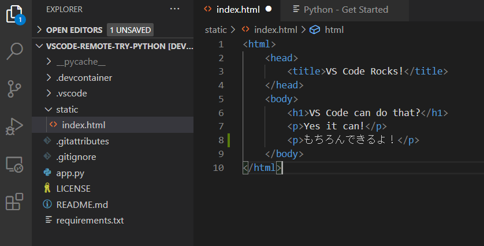Open the Run and Debug view icon
The width and height of the screenshot is (484, 246).
[14, 126]
